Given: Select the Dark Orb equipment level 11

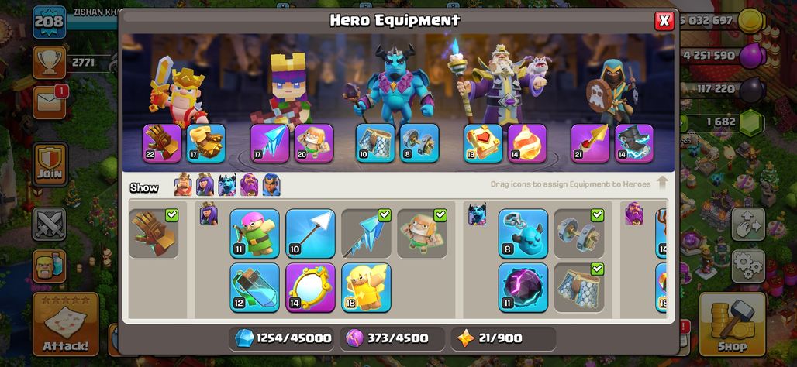Looking at the screenshot, I should tap(523, 286).
